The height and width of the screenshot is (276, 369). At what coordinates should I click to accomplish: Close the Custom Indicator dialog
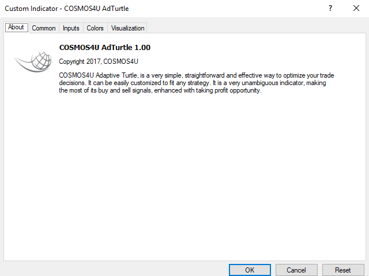click(356, 9)
